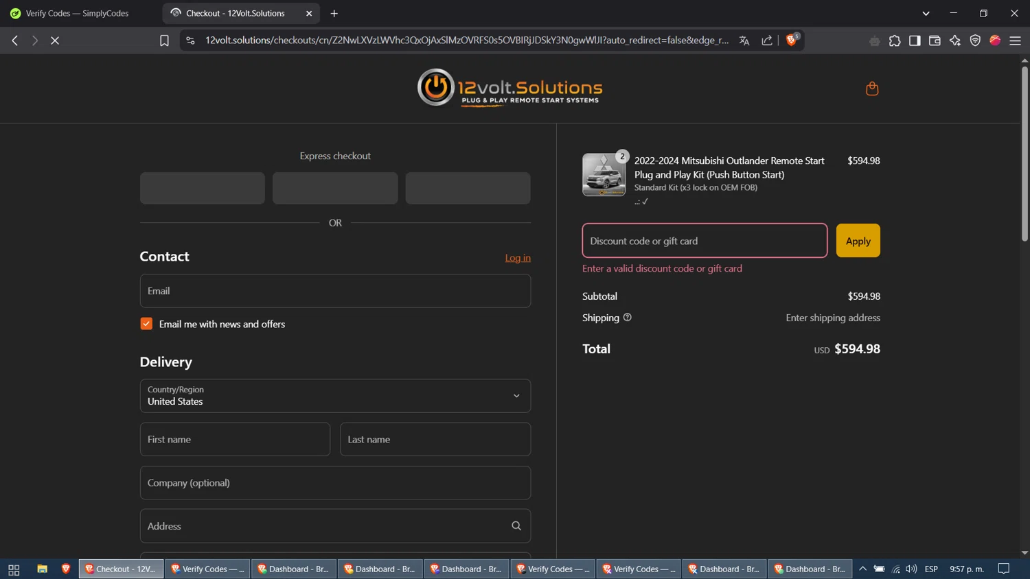Uncheck Email me with news and offers
Image resolution: width=1030 pixels, height=579 pixels.
tap(146, 324)
